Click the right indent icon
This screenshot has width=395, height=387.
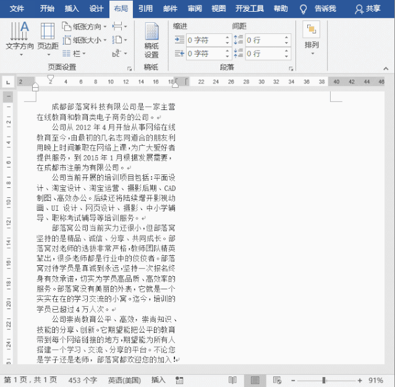point(180,53)
